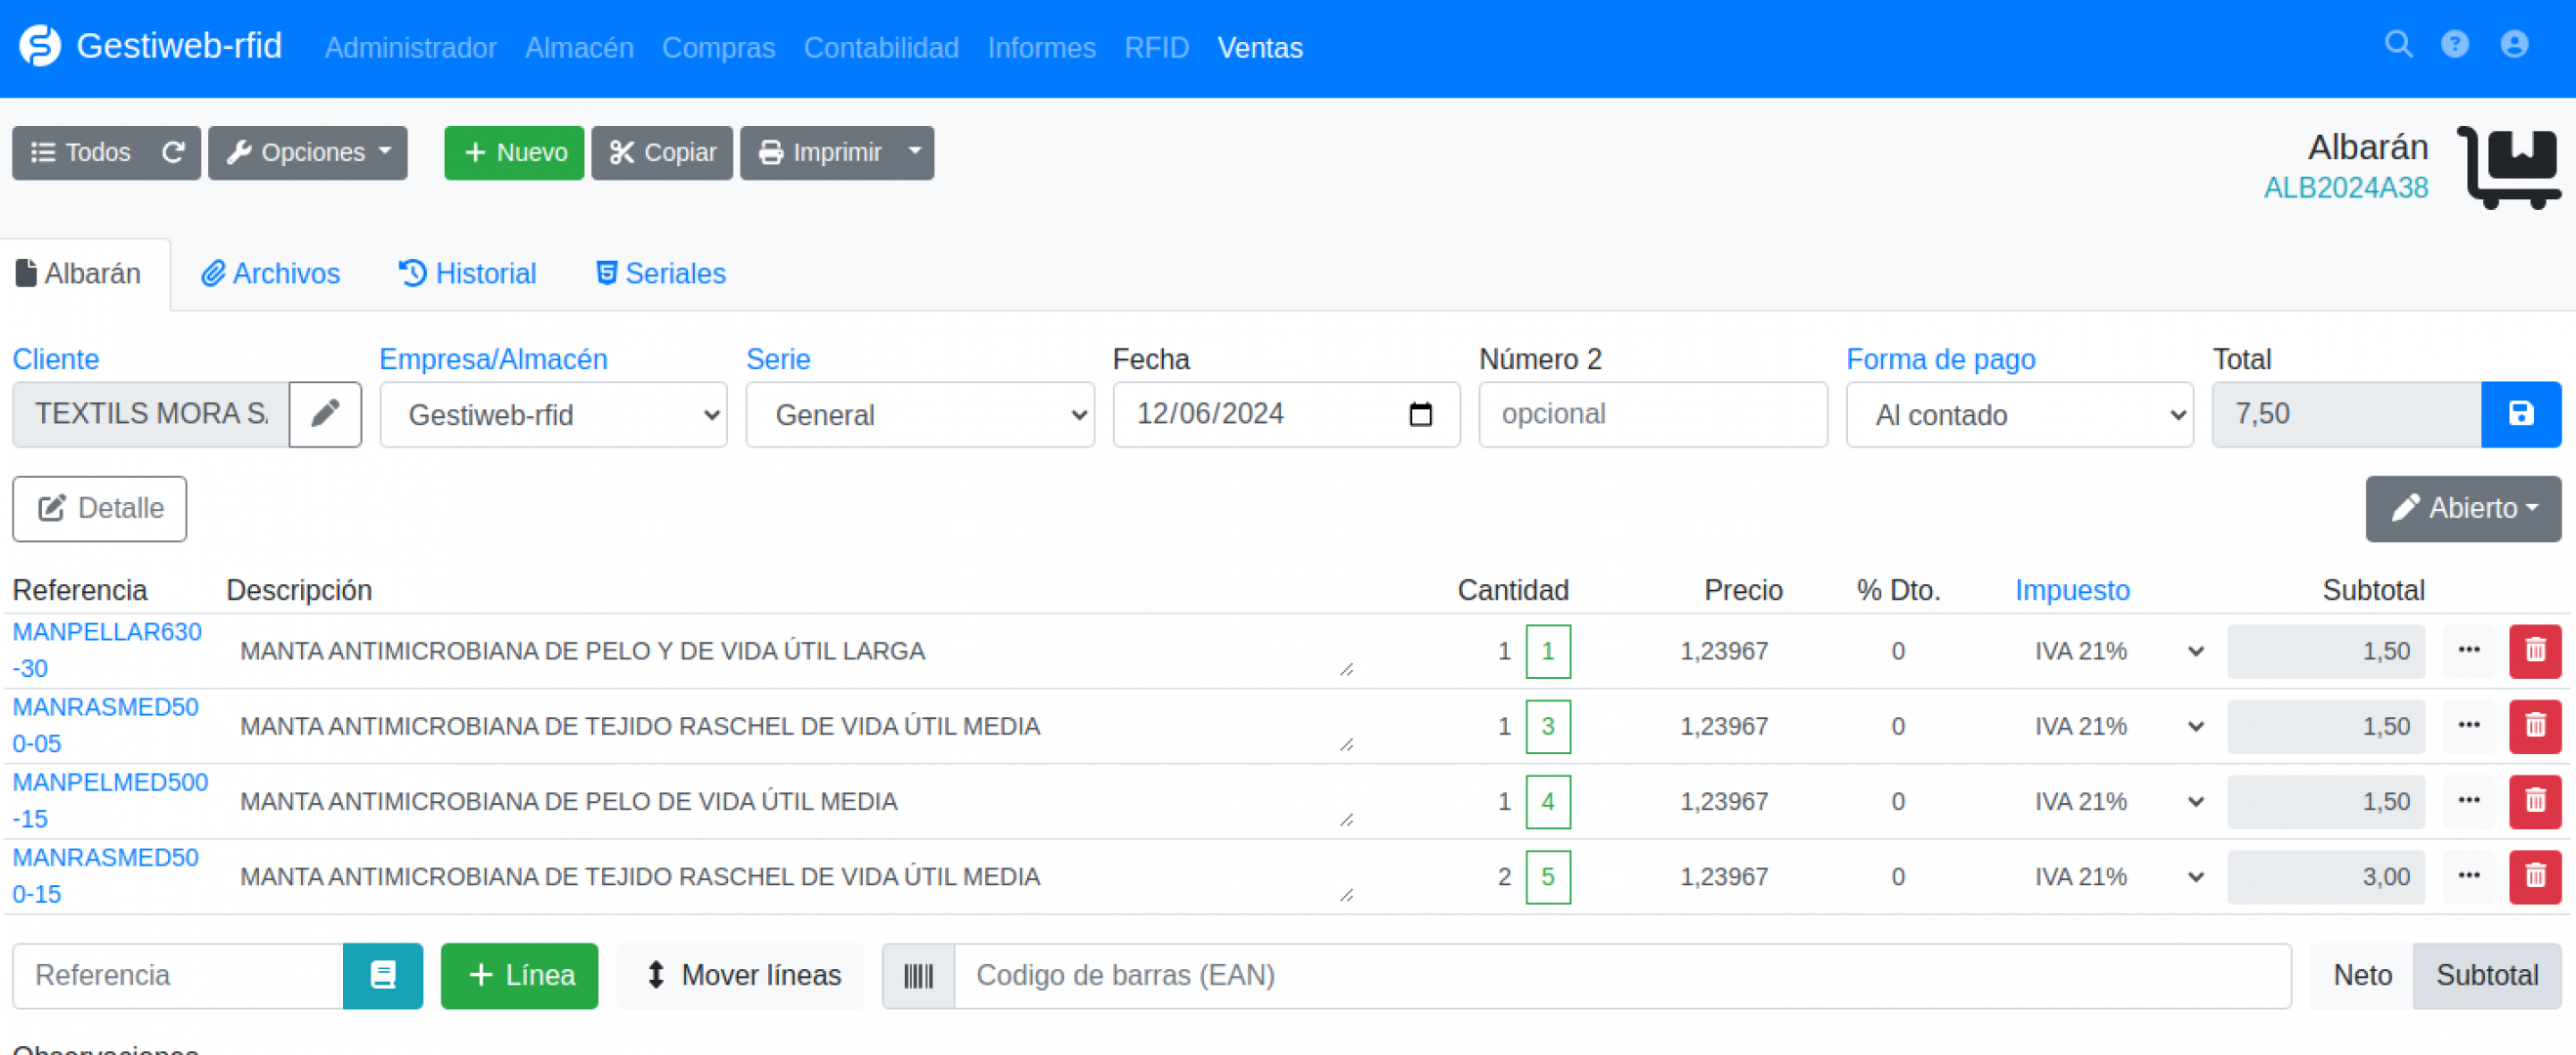Expand the Imprimir dropdown arrow
This screenshot has height=1055, width=2576.
(x=915, y=153)
